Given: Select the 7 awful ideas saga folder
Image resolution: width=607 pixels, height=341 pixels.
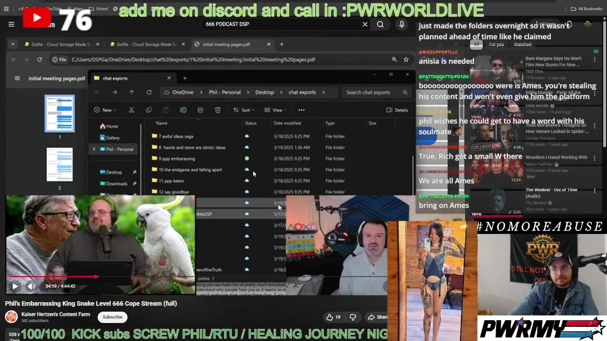Looking at the screenshot, I should (x=176, y=136).
